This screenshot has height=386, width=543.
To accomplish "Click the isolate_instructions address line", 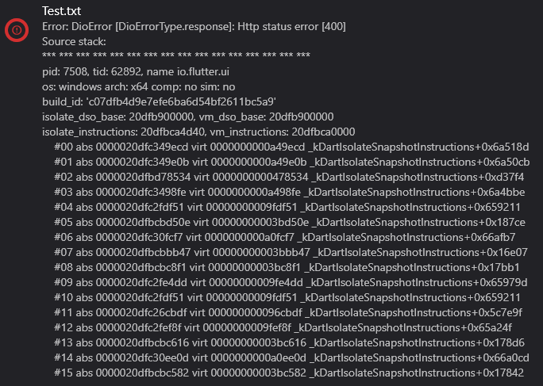I will [x=198, y=132].
